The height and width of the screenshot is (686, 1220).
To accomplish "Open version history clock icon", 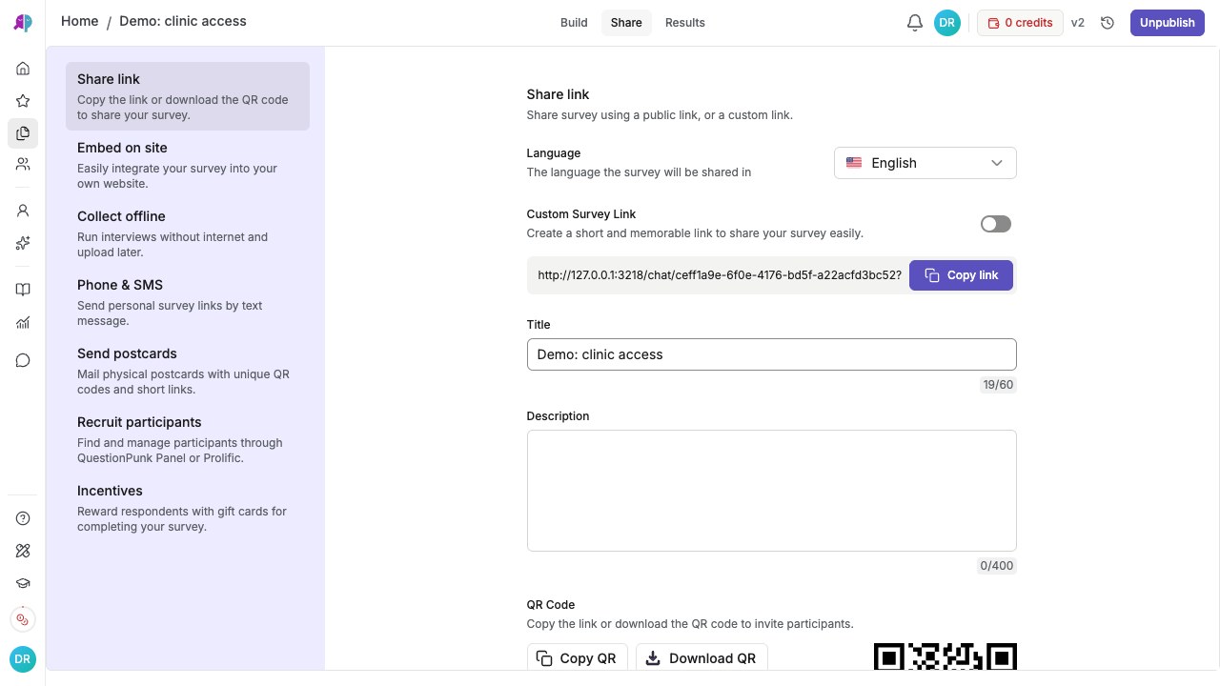I will (x=1108, y=23).
